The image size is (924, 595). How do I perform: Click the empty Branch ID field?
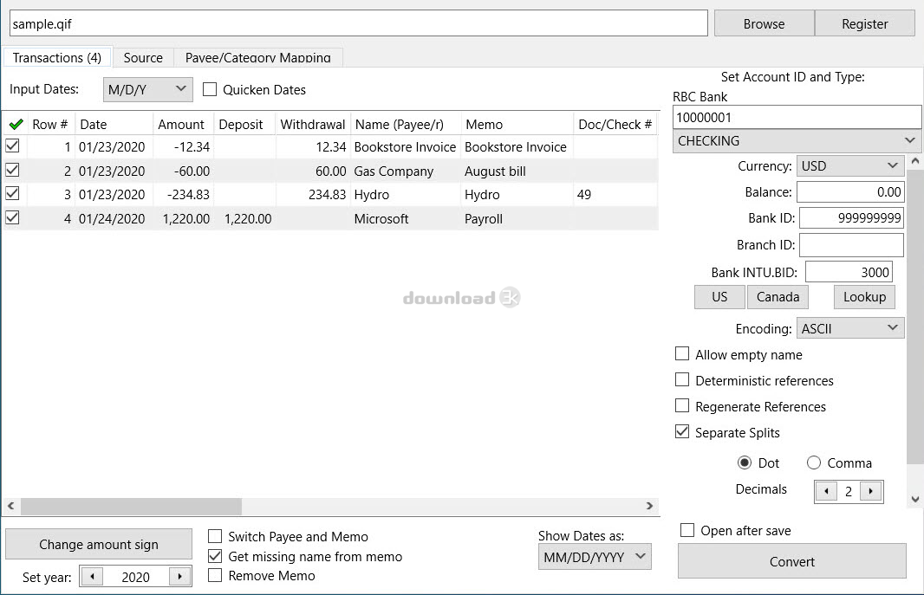(851, 245)
